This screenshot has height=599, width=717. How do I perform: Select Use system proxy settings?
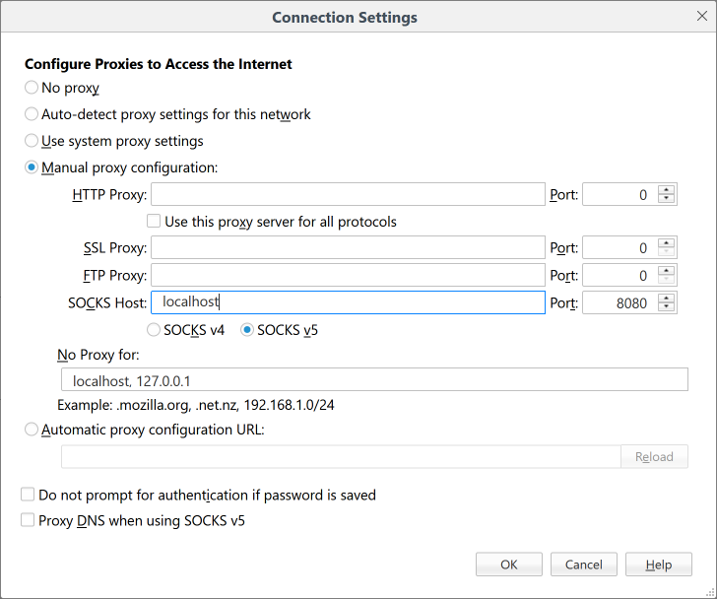[32, 141]
